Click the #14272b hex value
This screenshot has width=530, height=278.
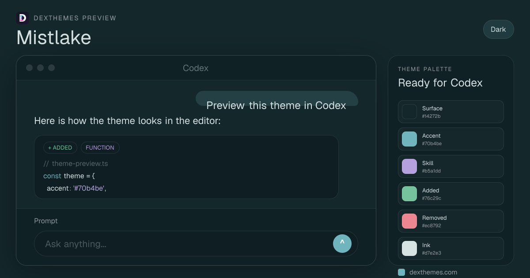pos(432,116)
